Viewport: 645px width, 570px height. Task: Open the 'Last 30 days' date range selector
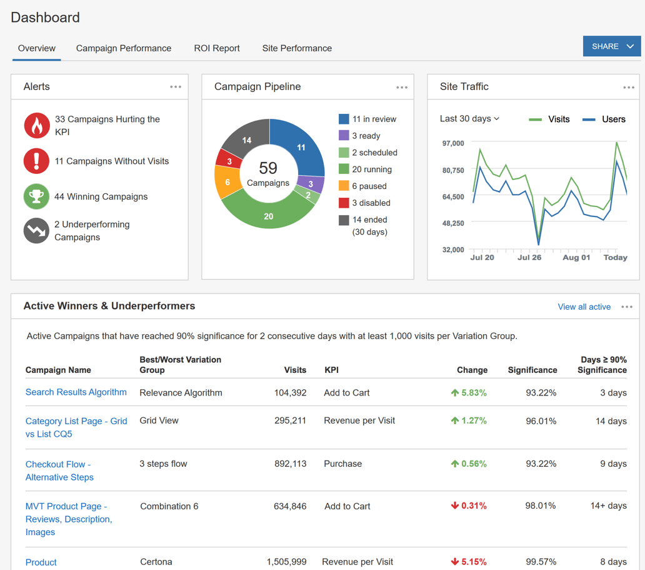(469, 118)
